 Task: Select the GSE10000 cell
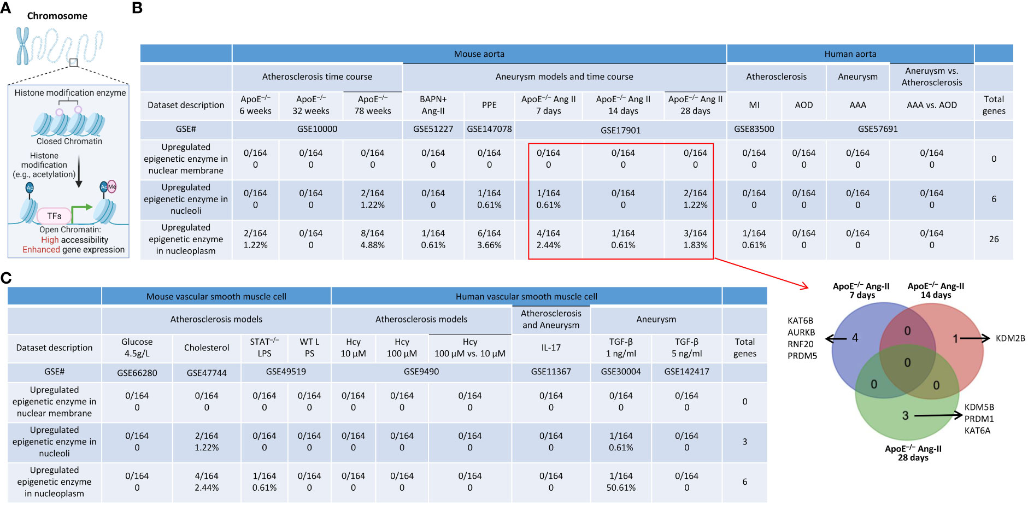click(x=317, y=129)
